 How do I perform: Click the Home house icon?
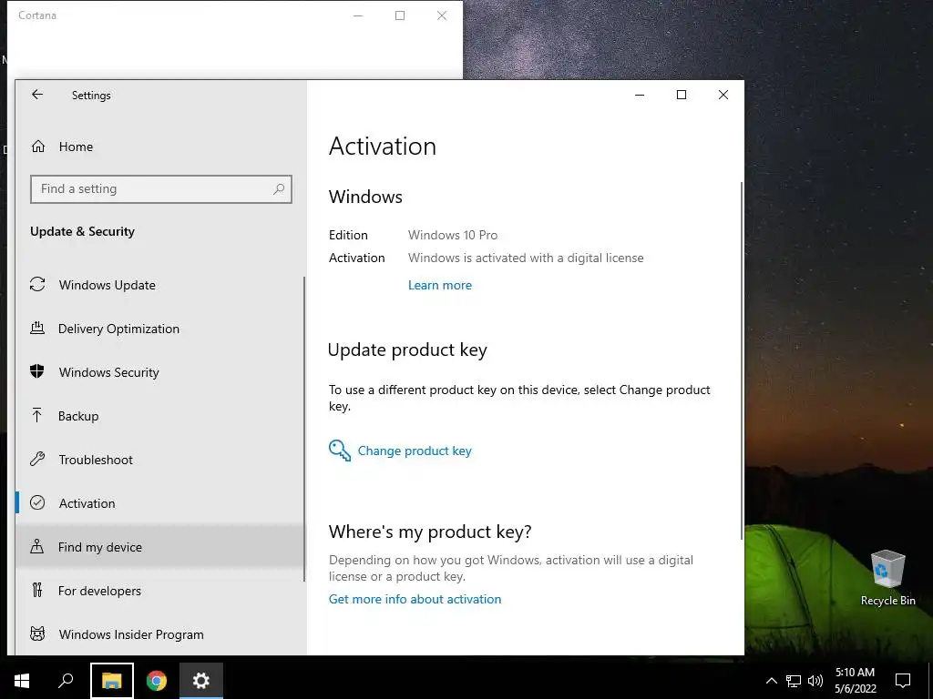[x=38, y=147]
